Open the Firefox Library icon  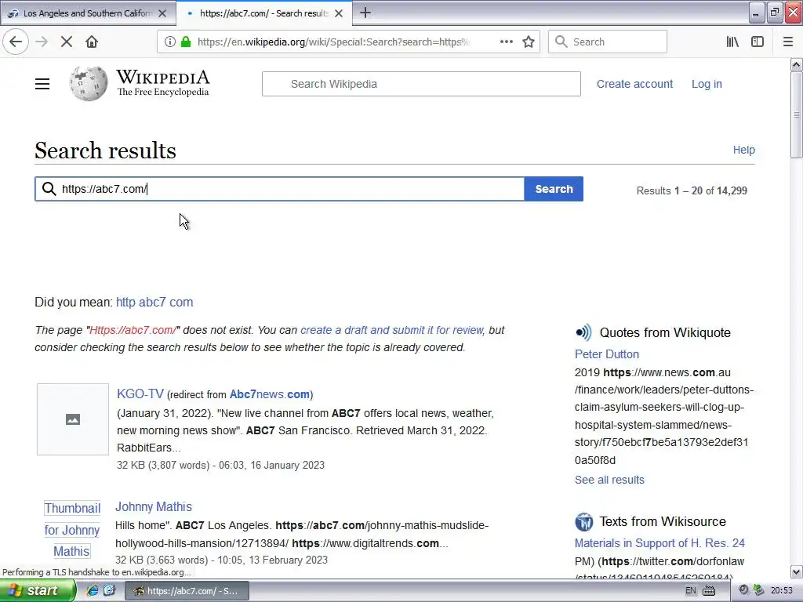[x=732, y=42]
